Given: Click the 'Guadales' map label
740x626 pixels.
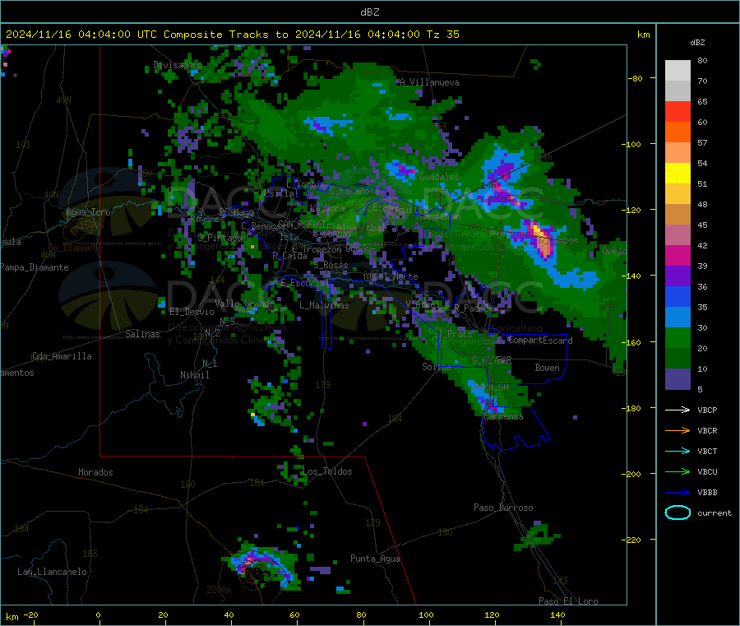Looking at the screenshot, I should (439, 177).
